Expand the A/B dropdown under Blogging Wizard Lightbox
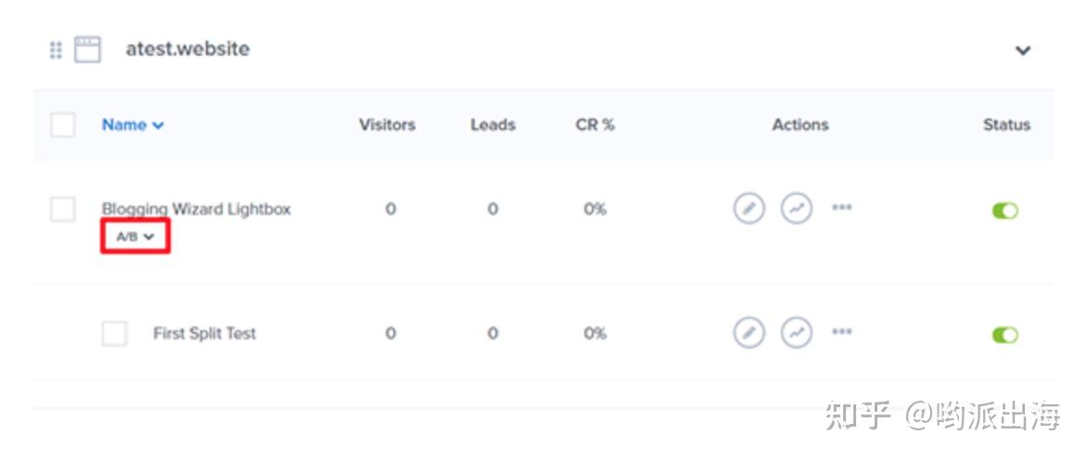 tap(134, 237)
